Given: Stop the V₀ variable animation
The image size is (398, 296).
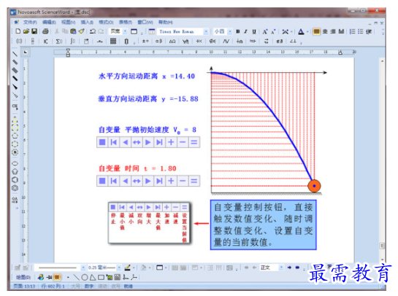Looking at the screenshot, I should click(102, 142).
